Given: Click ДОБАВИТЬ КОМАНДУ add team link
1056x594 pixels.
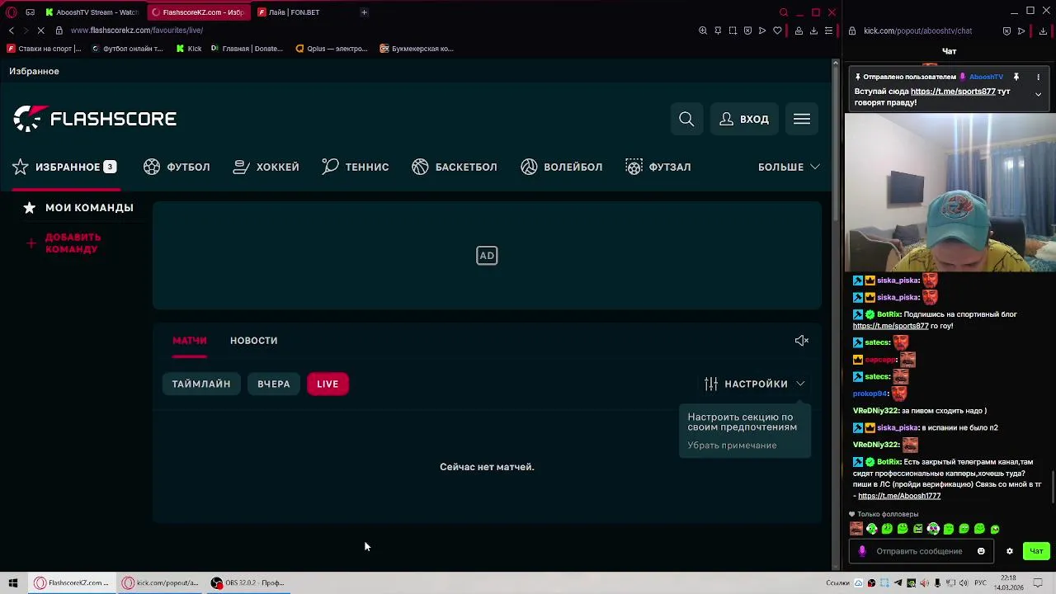Looking at the screenshot, I should pyautogui.click(x=73, y=243).
